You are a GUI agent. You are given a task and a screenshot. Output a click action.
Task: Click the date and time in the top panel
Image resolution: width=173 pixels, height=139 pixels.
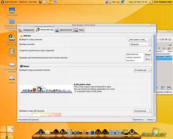[x=138, y=2]
